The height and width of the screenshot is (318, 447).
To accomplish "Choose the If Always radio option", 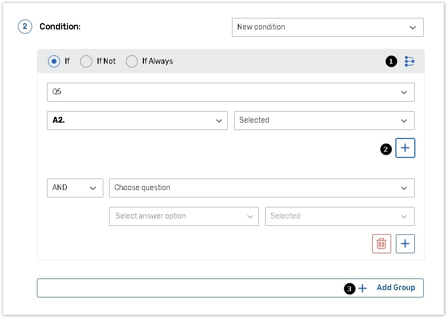I will pos(132,62).
